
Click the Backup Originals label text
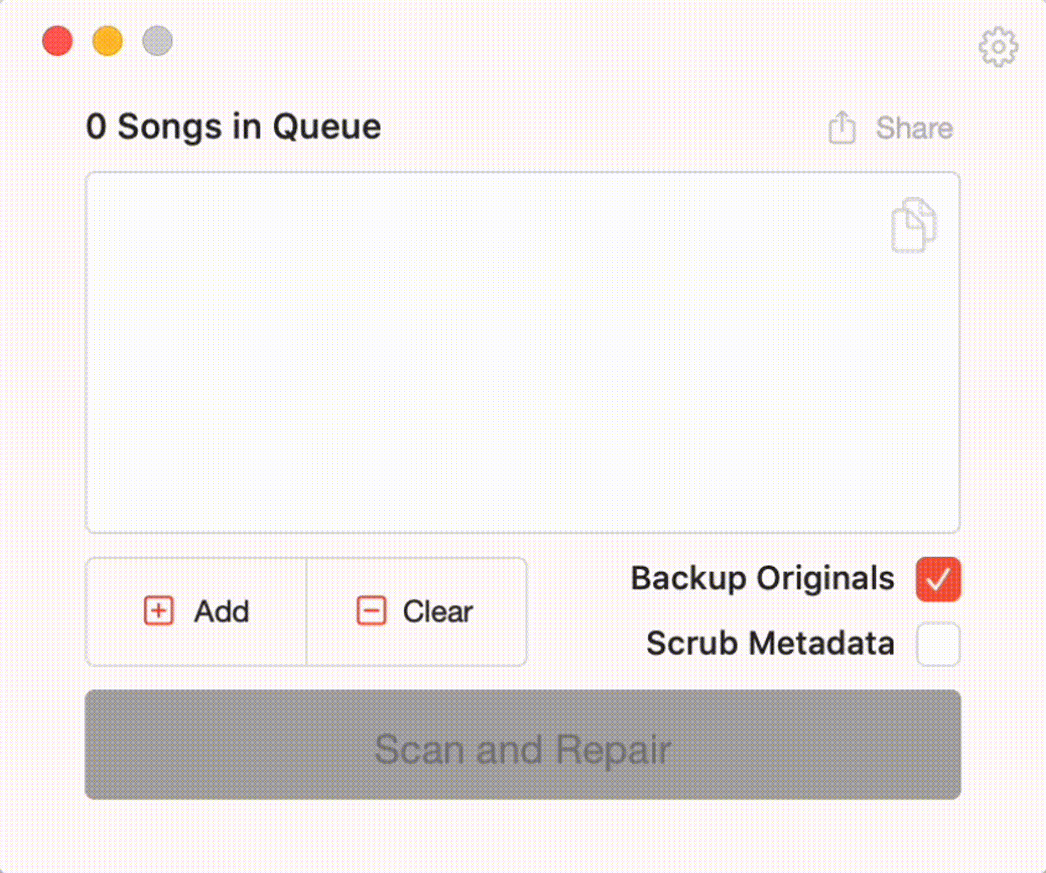click(x=763, y=579)
